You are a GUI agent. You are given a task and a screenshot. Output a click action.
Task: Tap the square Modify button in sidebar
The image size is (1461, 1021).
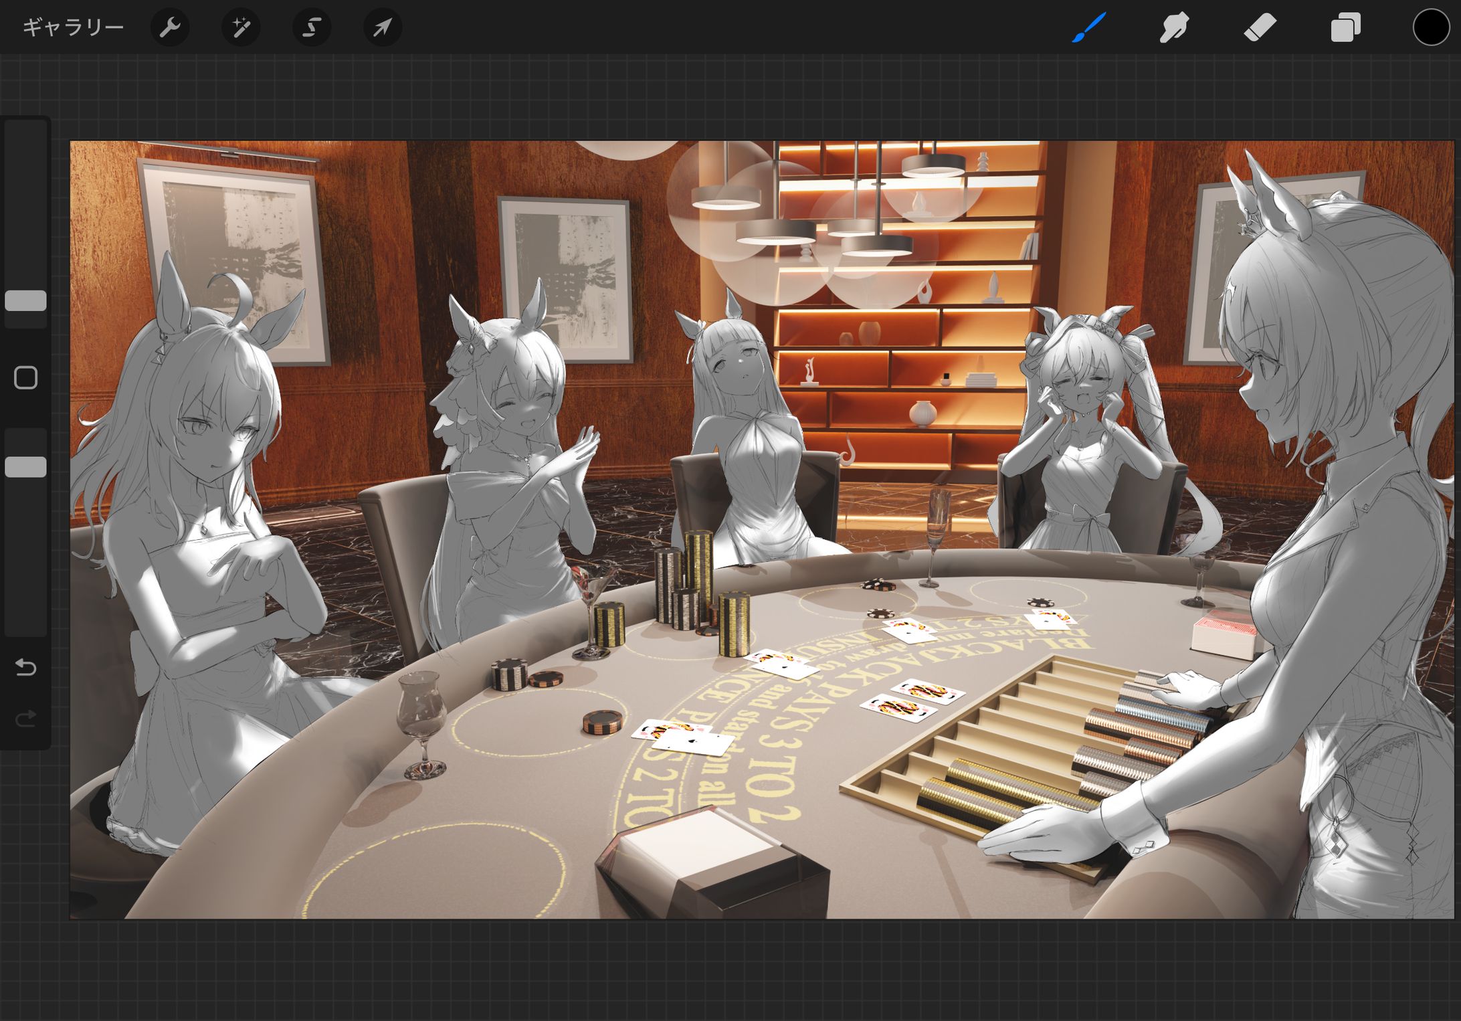(x=25, y=378)
